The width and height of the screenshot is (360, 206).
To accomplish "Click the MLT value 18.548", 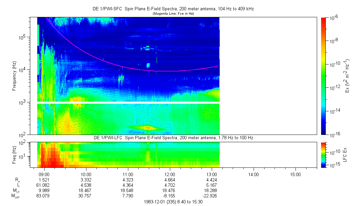I will [127, 190].
